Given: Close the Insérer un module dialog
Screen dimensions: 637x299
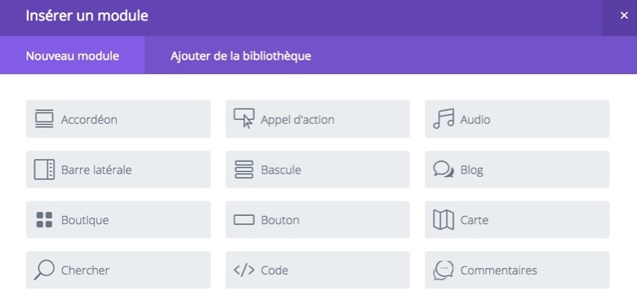Looking at the screenshot, I should 624,15.
